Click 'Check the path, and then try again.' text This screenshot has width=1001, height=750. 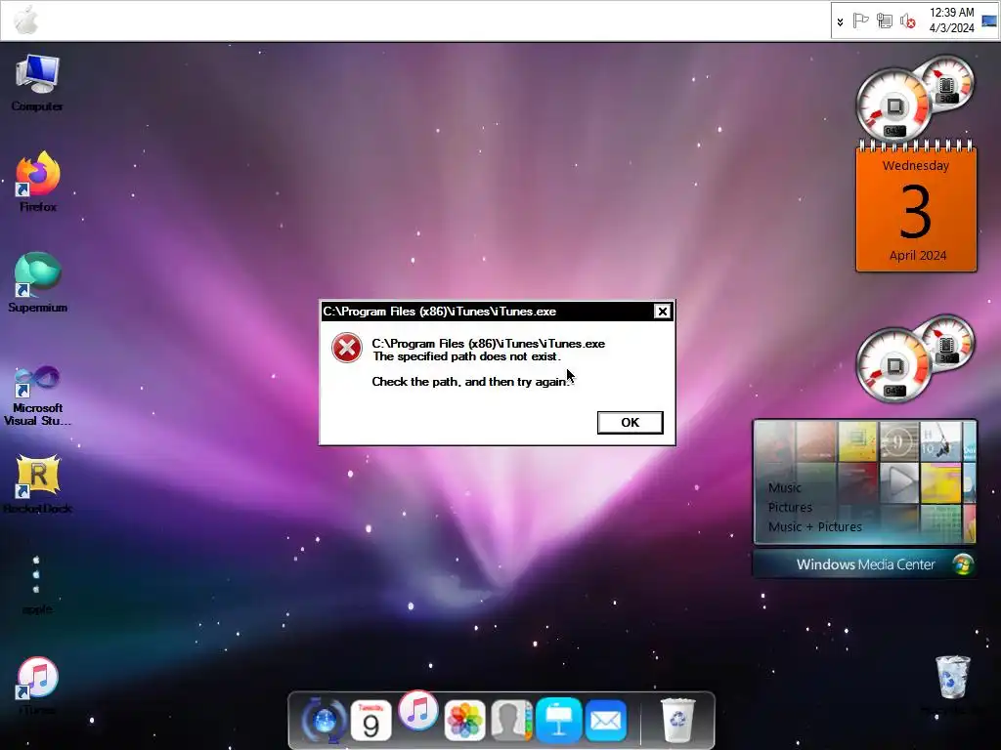[470, 382]
